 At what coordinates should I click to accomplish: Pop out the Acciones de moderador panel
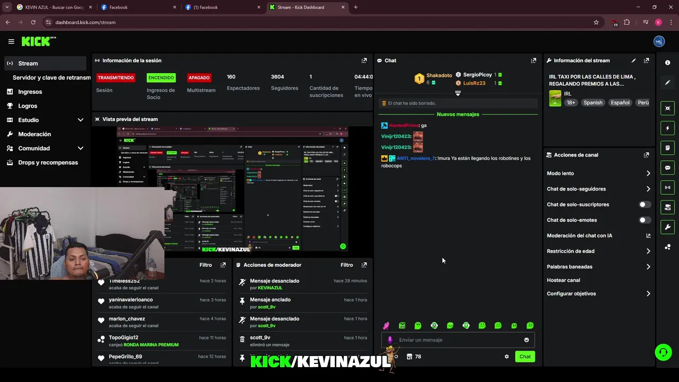pos(364,265)
